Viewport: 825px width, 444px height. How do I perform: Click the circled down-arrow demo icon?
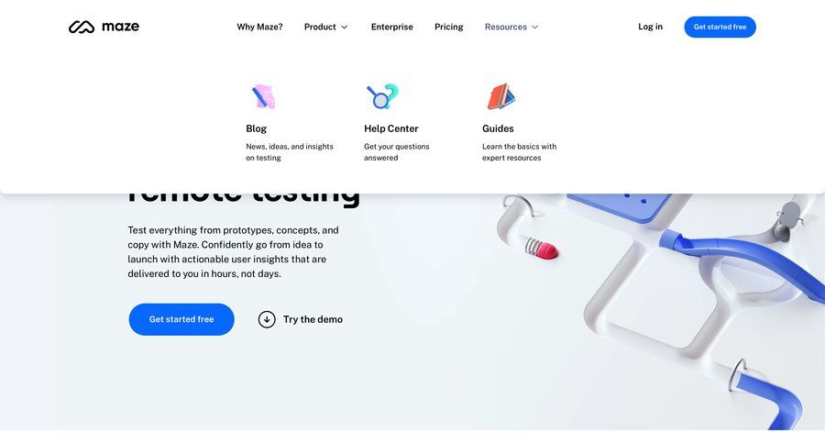point(267,319)
